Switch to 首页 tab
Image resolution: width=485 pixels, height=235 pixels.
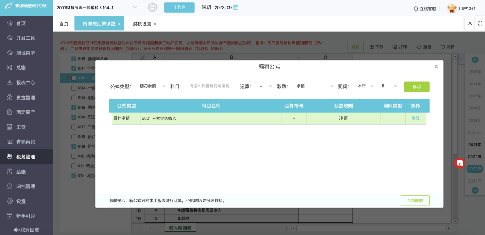[64, 23]
